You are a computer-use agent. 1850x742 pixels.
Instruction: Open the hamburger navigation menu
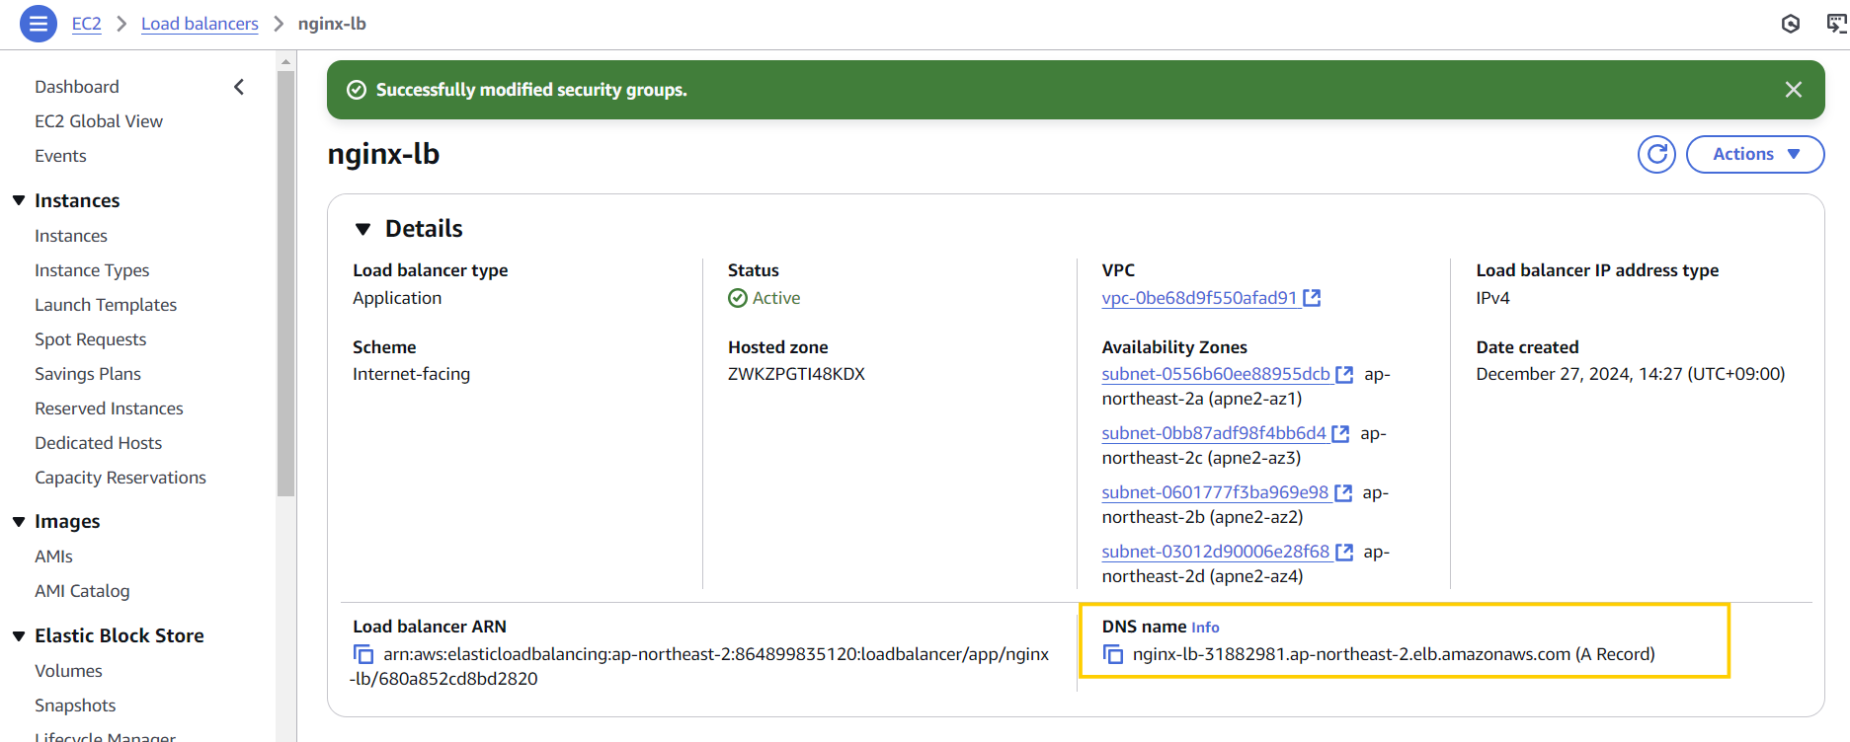point(38,24)
